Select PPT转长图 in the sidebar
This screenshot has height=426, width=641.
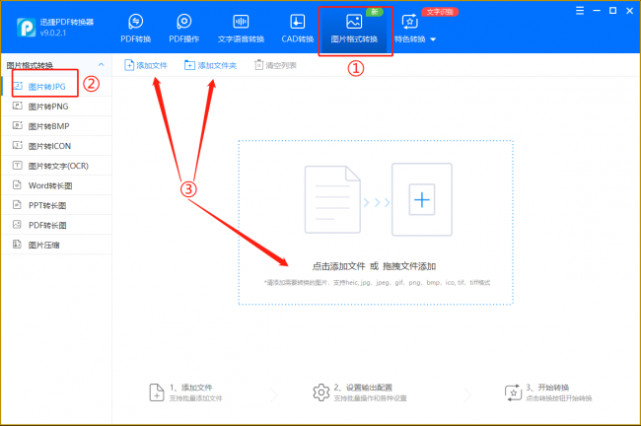[x=56, y=205]
